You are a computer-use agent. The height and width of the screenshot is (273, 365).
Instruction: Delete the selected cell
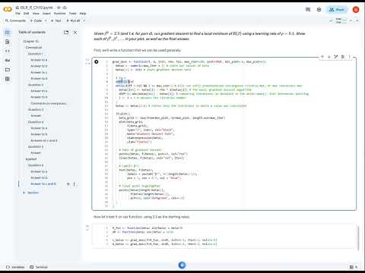pos(343,57)
